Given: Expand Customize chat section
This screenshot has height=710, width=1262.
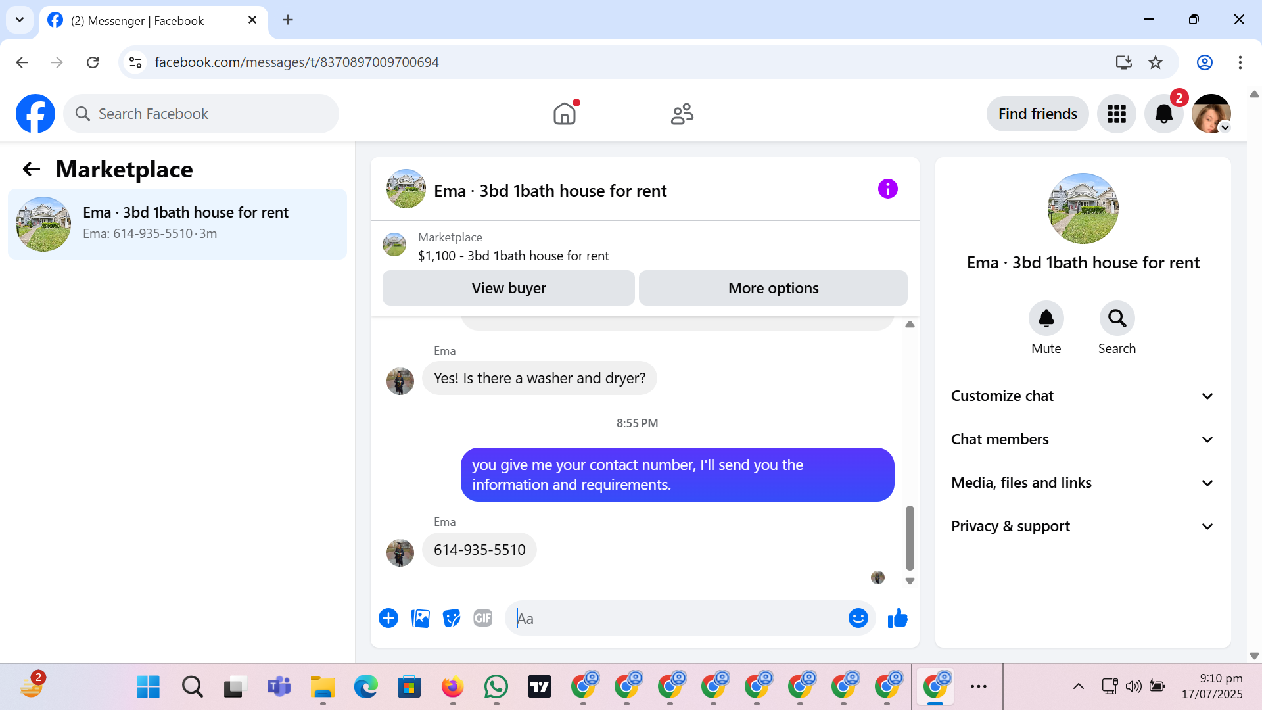Looking at the screenshot, I should pyautogui.click(x=1083, y=396).
